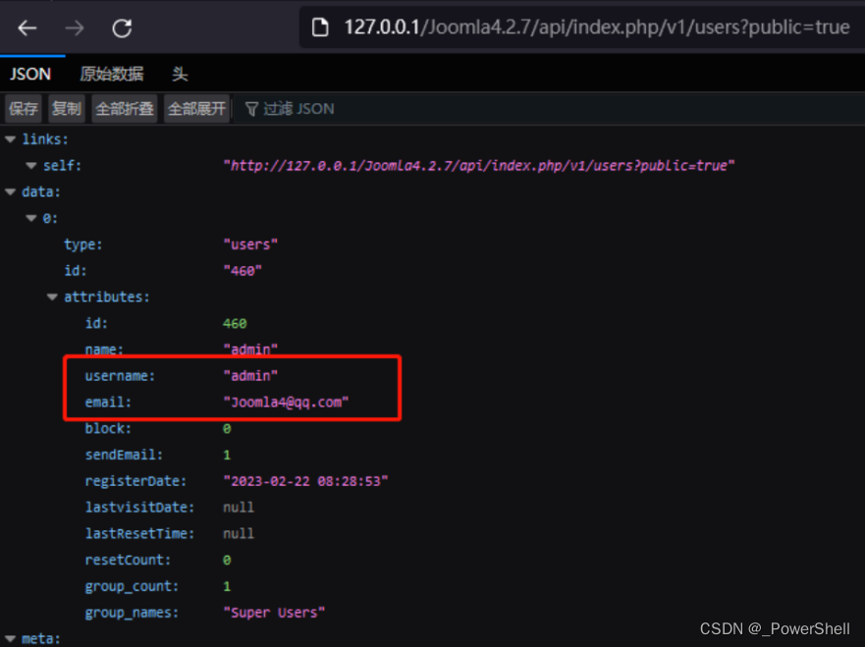Select the green numeric id 460
The image size is (865, 647).
click(235, 323)
